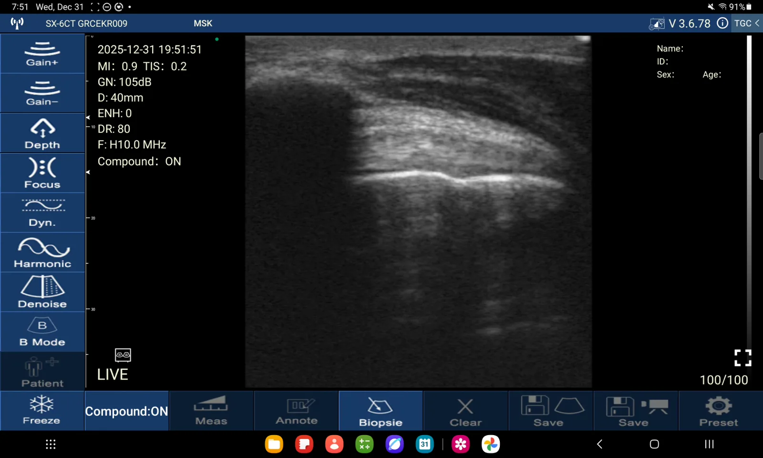Toggle Harmonic imaging
This screenshot has width=763, height=458.
(42, 252)
